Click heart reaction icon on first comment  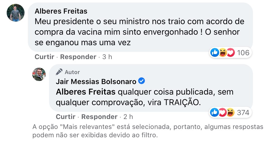[x=230, y=52]
